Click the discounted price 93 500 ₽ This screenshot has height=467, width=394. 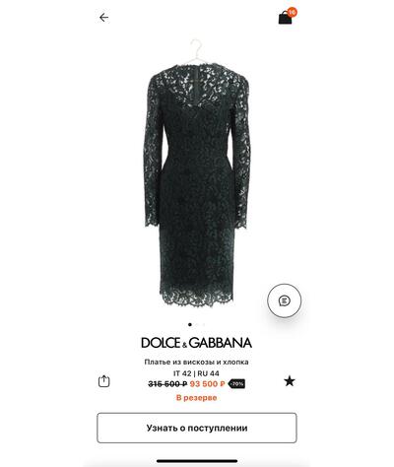coord(207,384)
